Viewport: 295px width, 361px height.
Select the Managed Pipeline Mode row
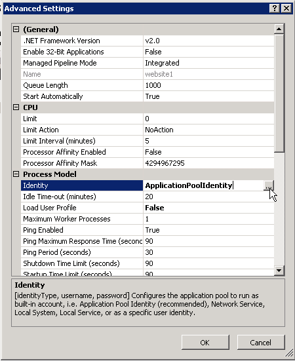[x=147, y=63]
